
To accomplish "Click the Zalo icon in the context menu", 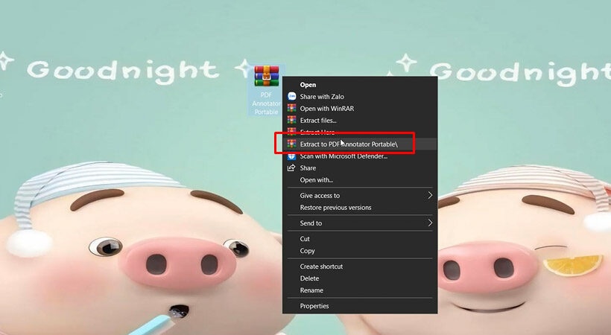I will point(291,97).
